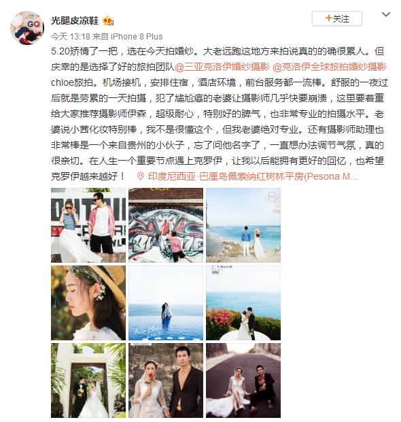Image resolution: width=401 pixels, height=422 pixels.
Task: Open the doorway wedding couple photo
Action: click(x=88, y=380)
